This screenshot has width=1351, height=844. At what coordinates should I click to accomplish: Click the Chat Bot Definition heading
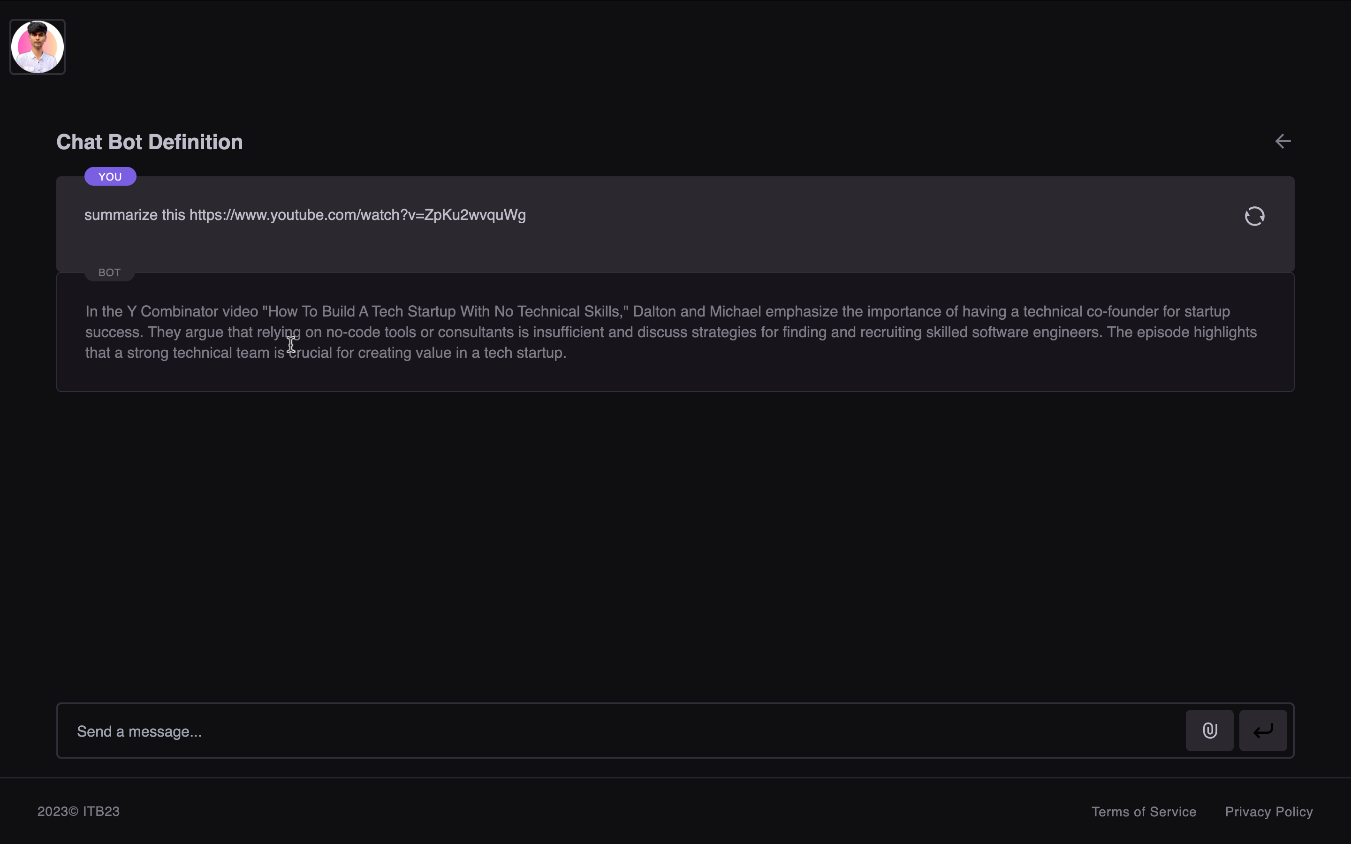[x=150, y=143]
